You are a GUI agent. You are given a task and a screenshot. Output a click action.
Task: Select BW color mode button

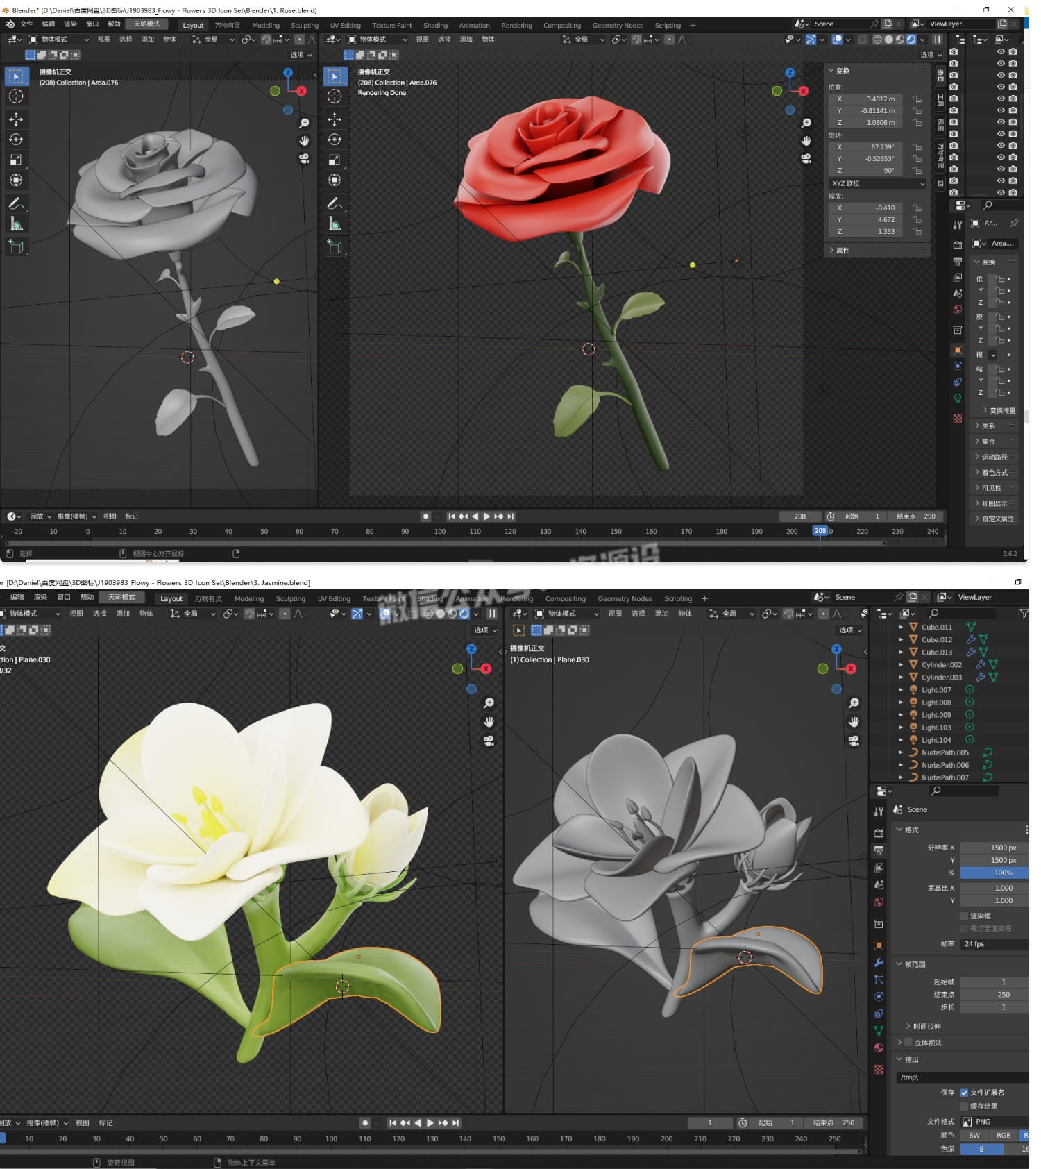coord(974,1136)
